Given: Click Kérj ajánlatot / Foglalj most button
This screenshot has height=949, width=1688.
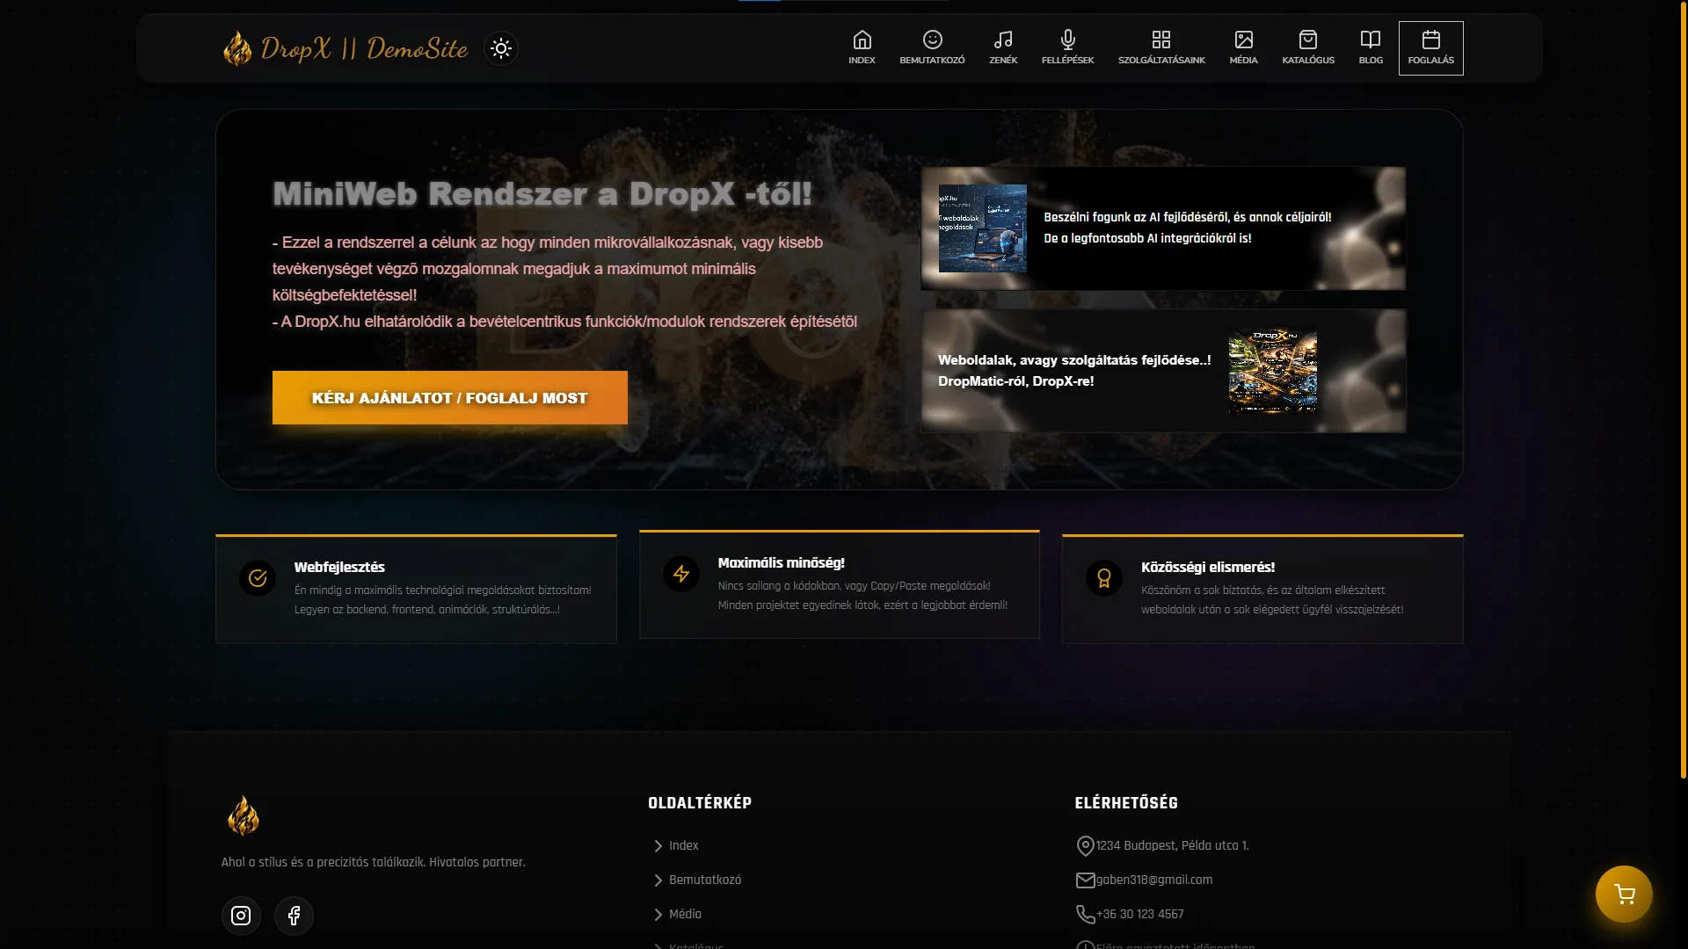Looking at the screenshot, I should pos(450,397).
